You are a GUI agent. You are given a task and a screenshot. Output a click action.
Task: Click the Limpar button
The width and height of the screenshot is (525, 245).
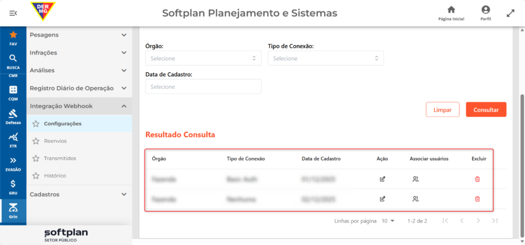(442, 109)
